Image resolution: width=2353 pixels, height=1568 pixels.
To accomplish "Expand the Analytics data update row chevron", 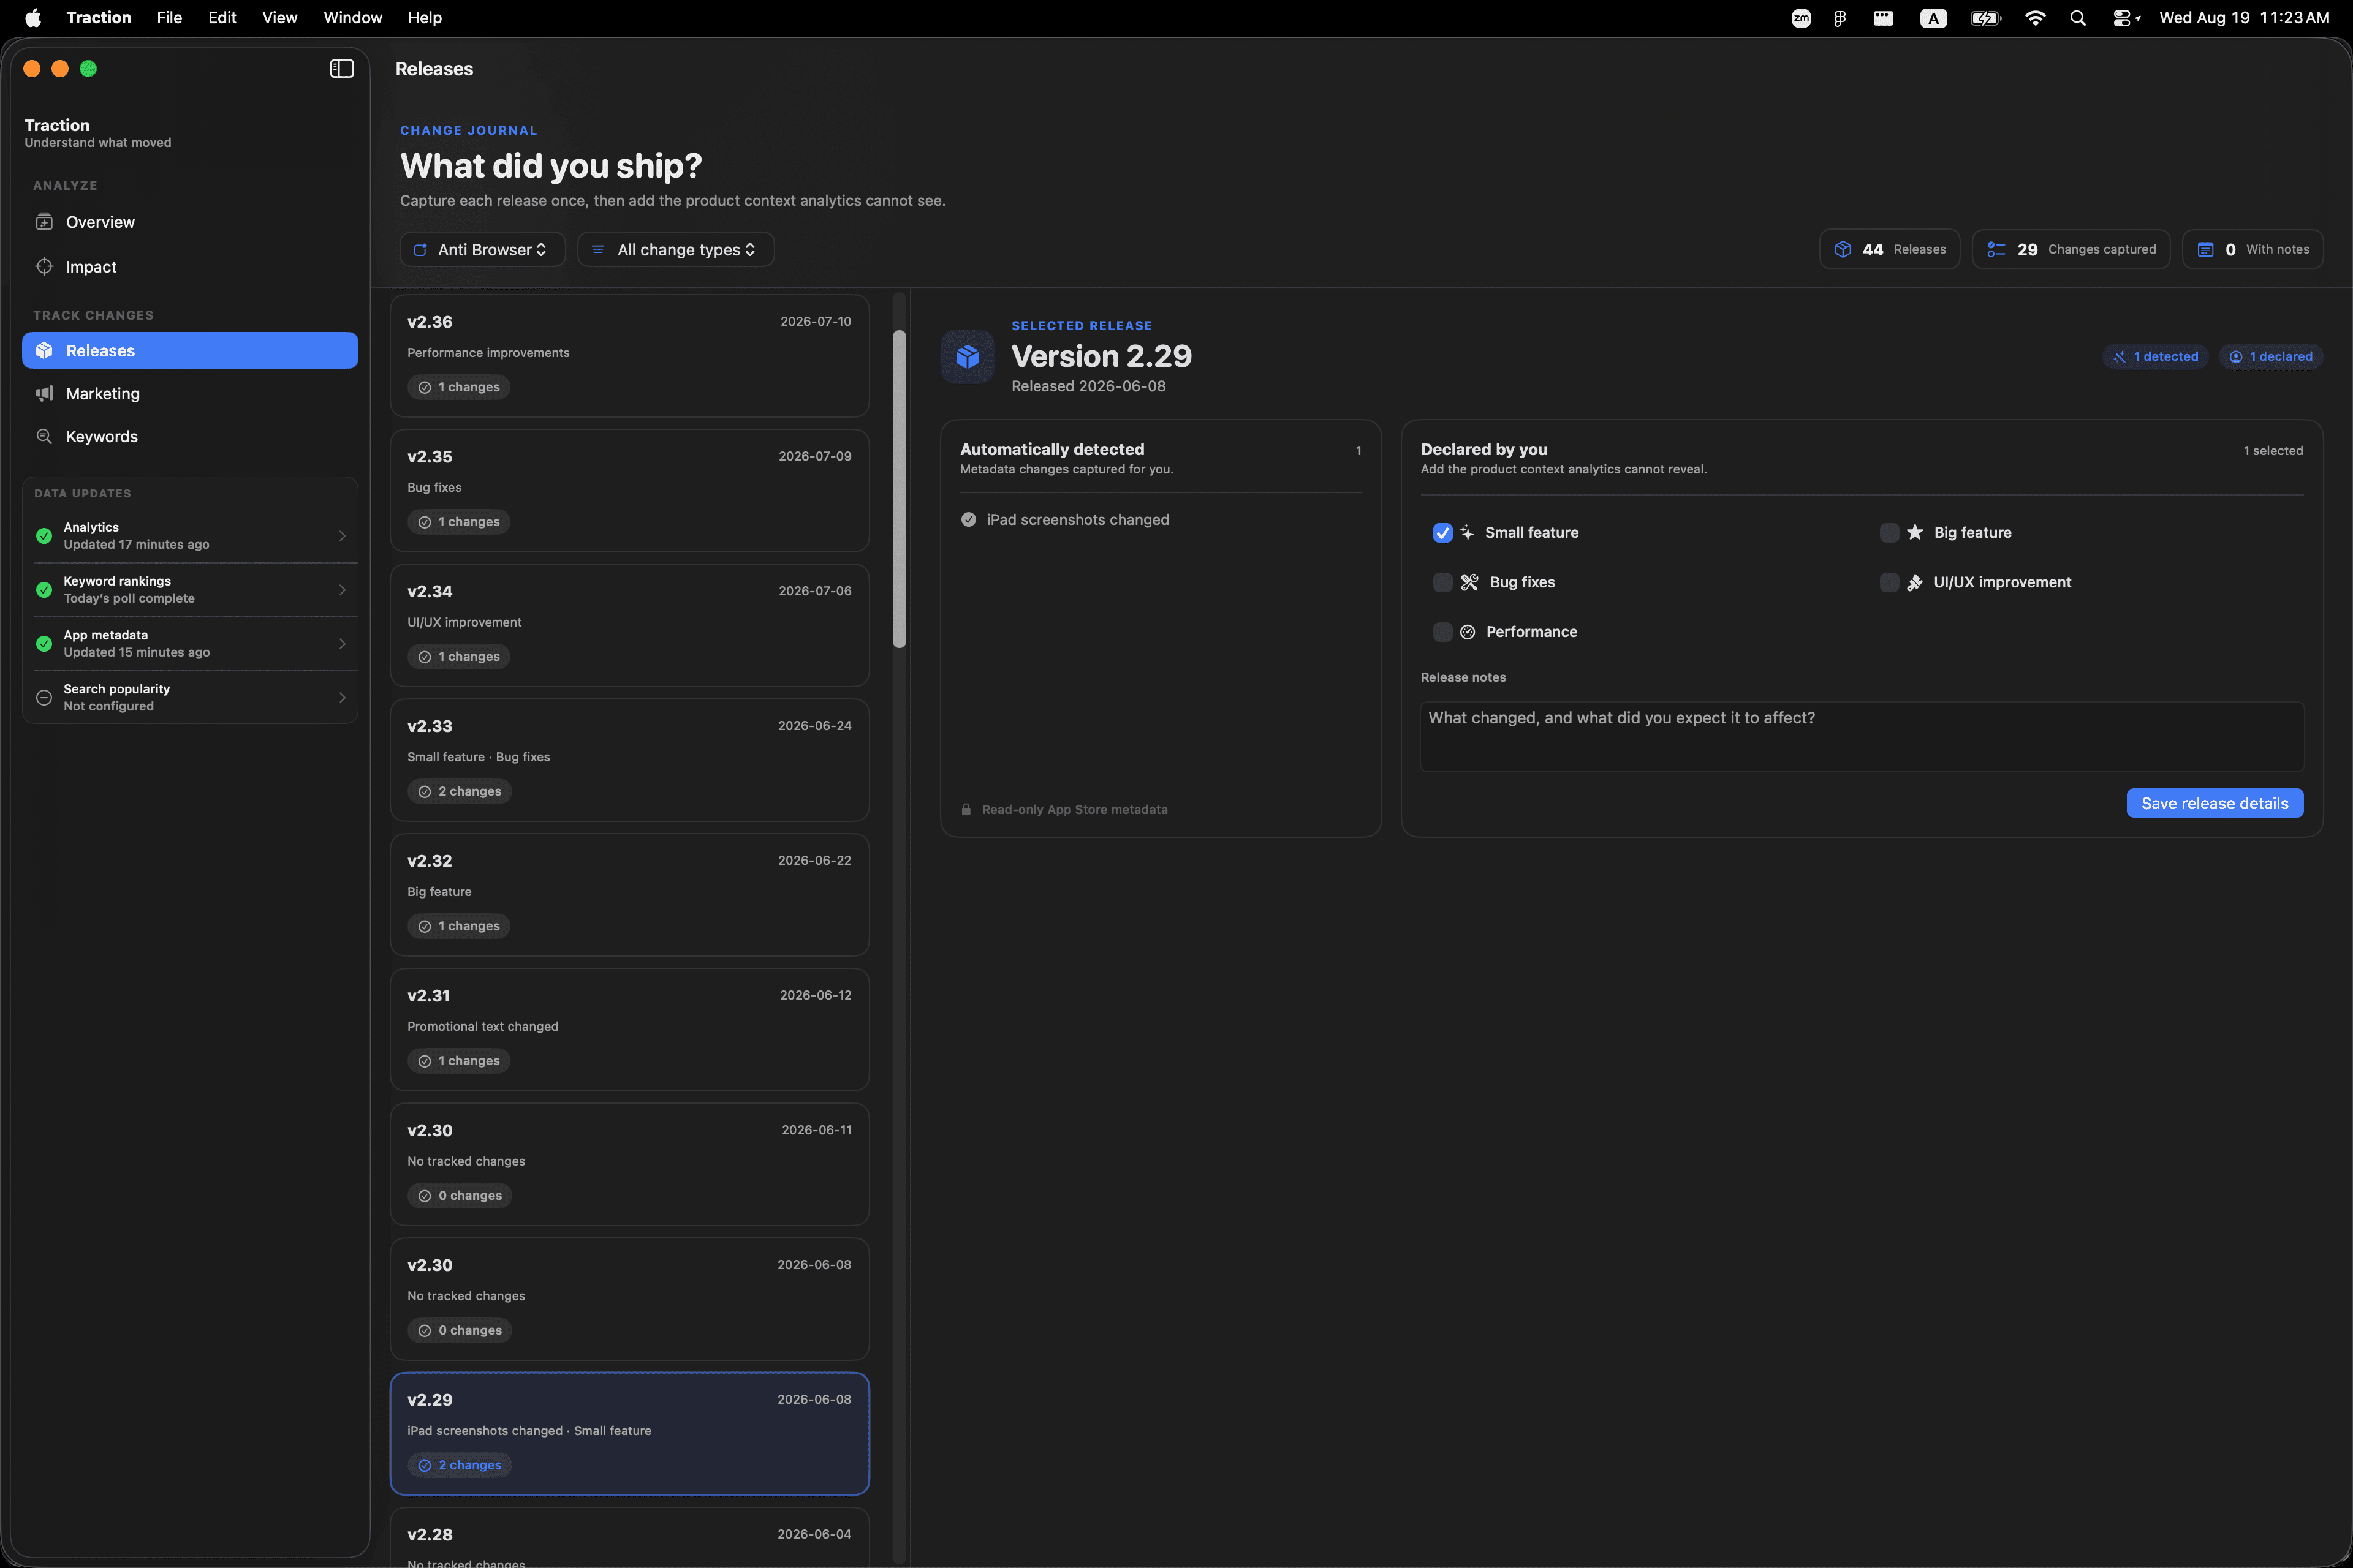I will click(x=342, y=536).
